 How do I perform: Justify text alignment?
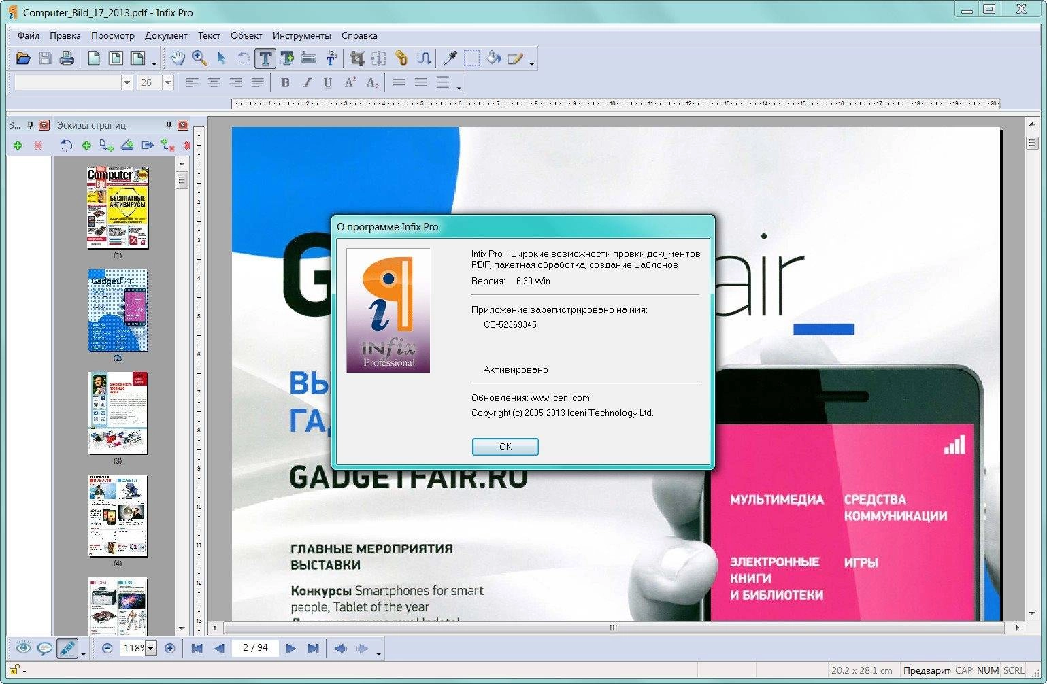(x=257, y=83)
